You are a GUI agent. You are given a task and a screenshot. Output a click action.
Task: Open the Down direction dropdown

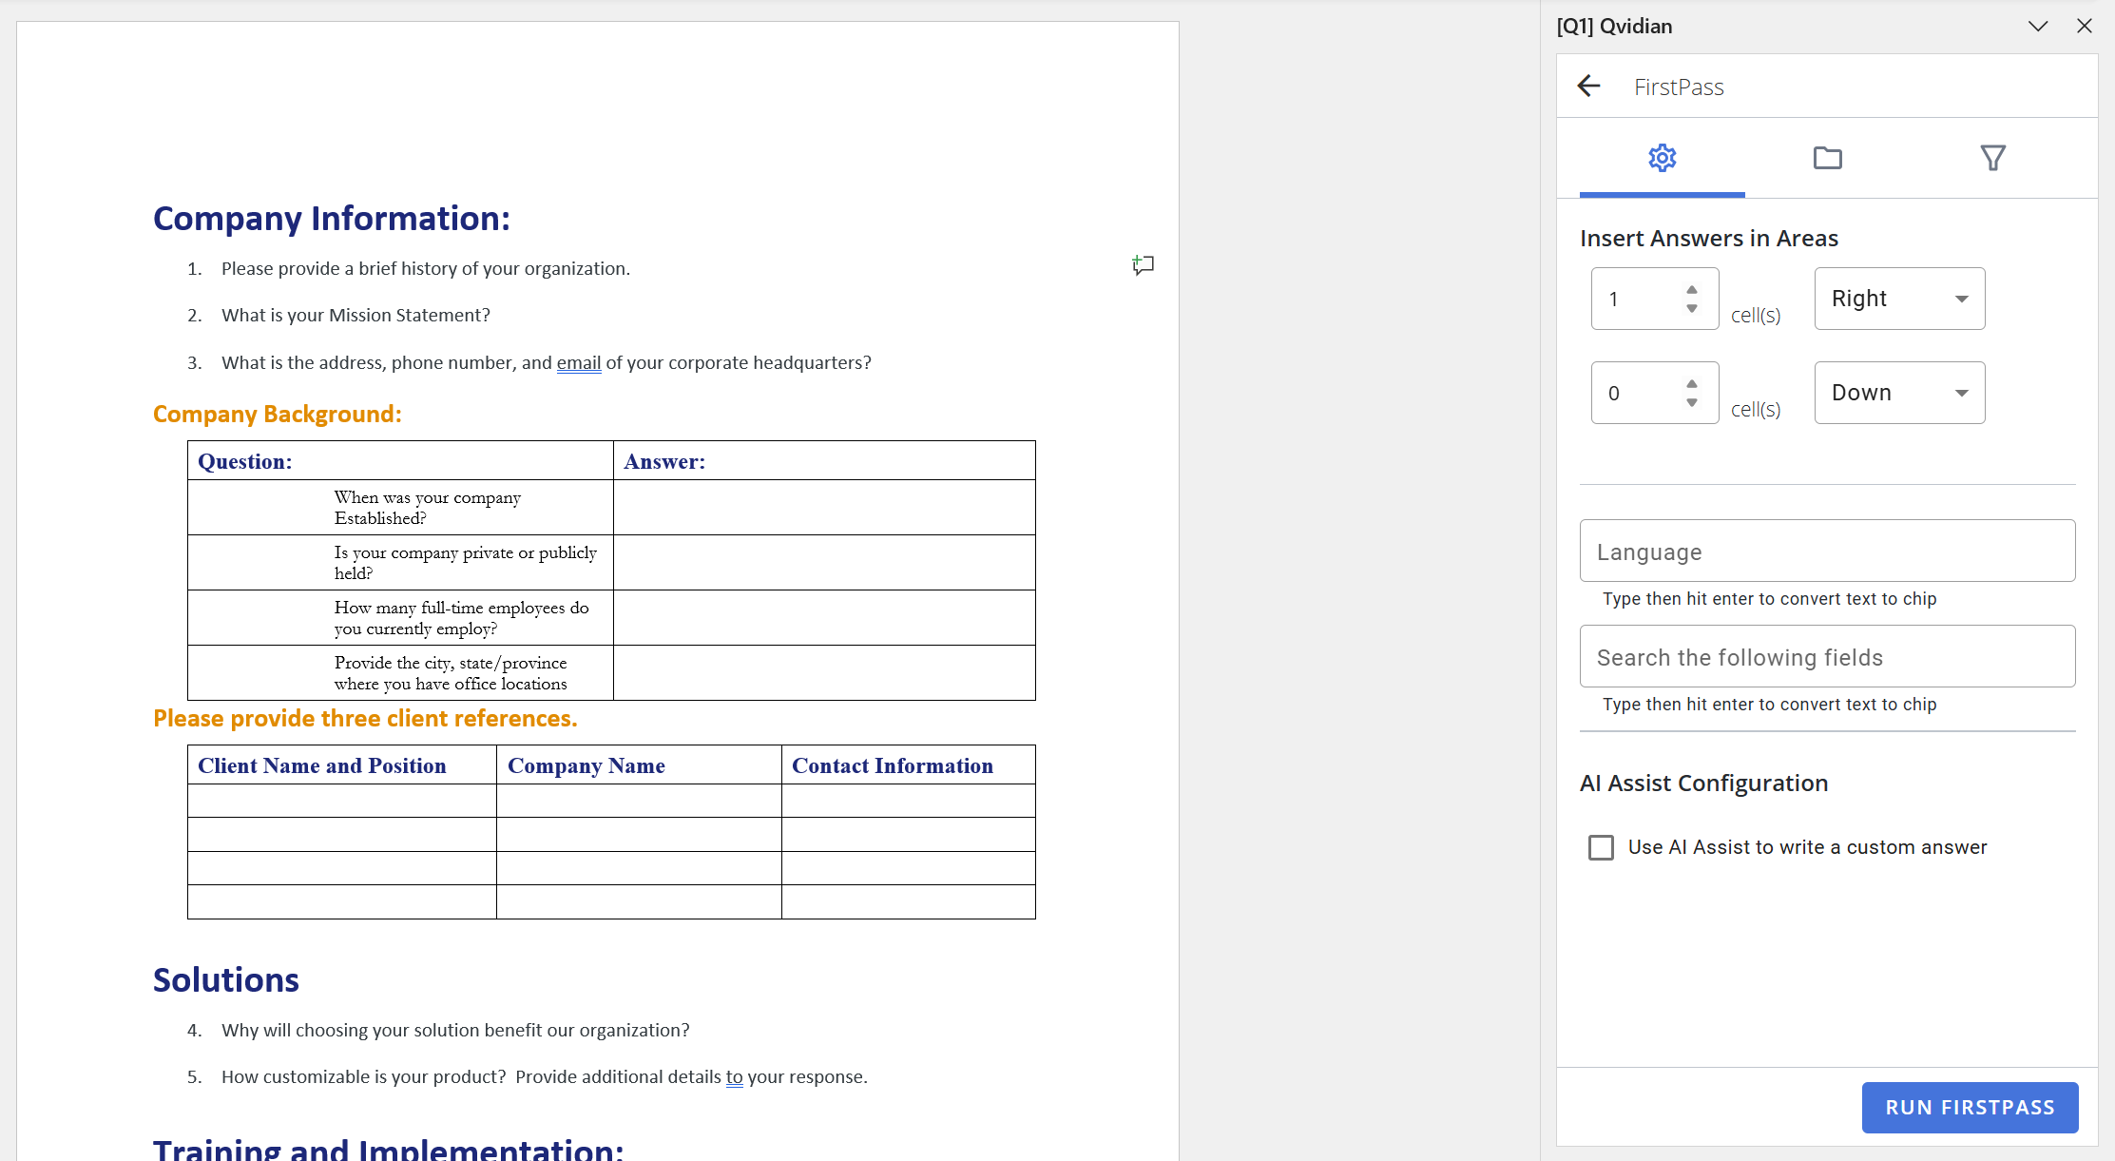[x=1898, y=393]
